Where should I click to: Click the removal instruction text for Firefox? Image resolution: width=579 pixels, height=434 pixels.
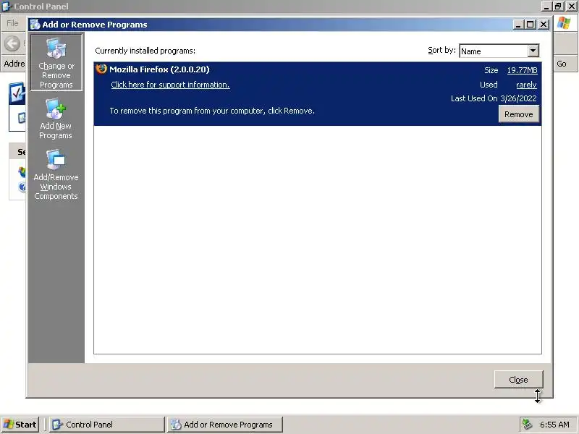coord(212,111)
